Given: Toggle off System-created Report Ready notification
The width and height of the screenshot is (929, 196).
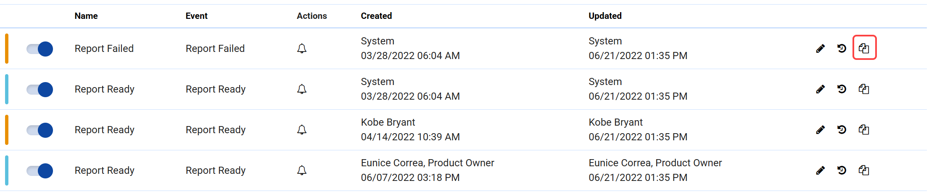Looking at the screenshot, I should tap(40, 90).
